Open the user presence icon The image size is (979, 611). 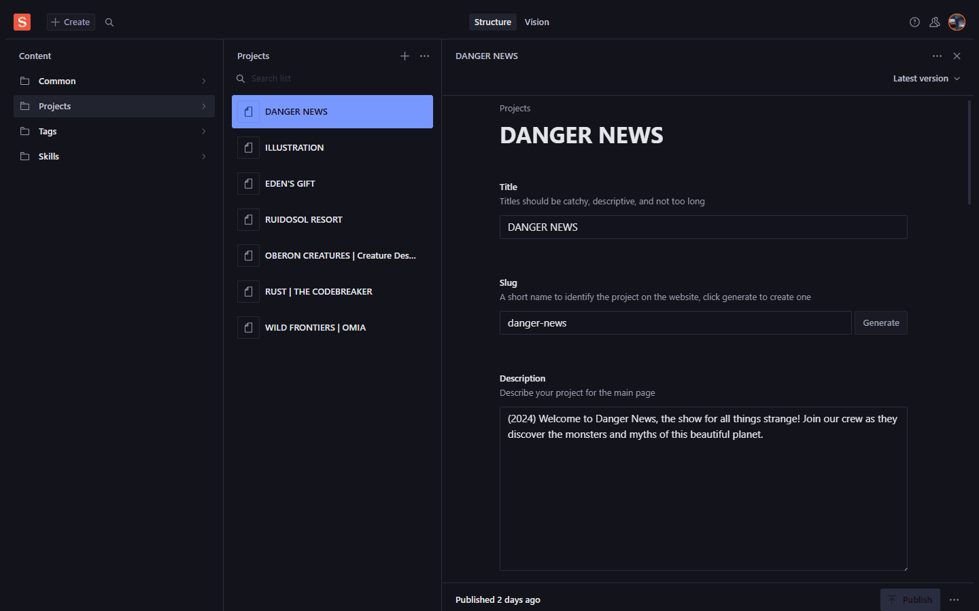(x=935, y=22)
